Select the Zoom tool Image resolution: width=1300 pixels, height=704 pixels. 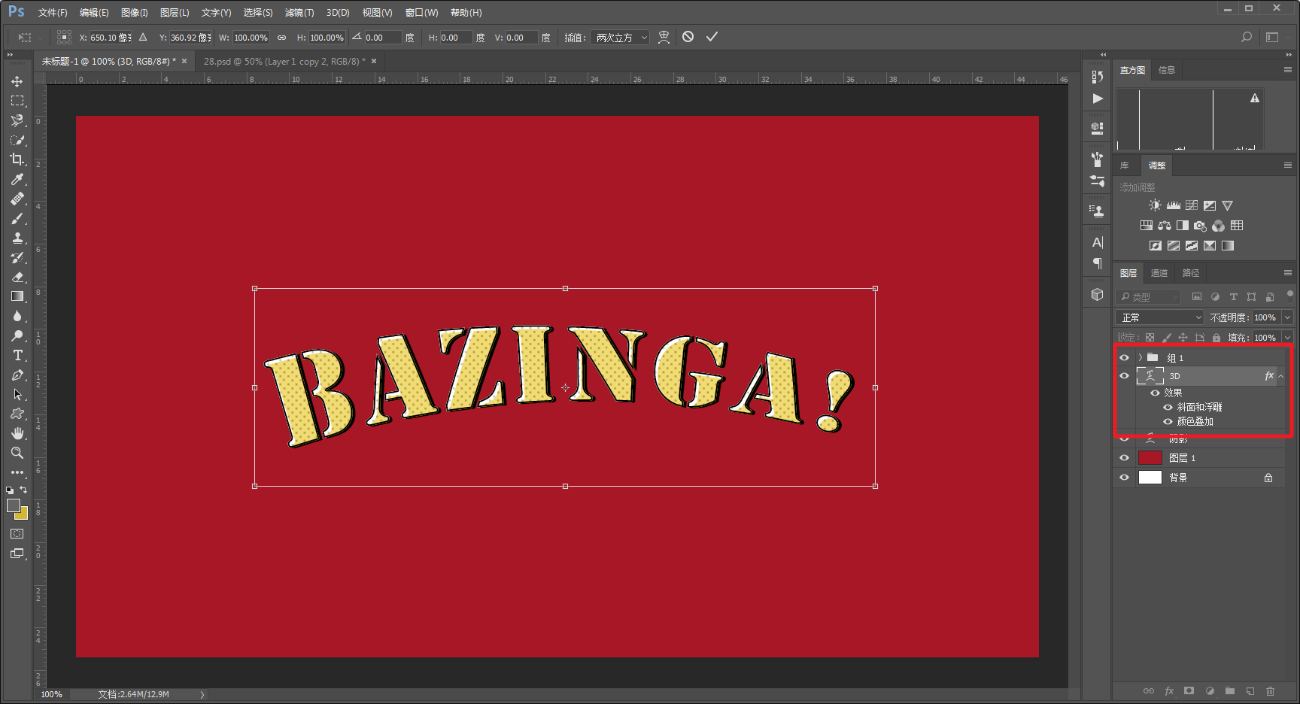pos(17,453)
